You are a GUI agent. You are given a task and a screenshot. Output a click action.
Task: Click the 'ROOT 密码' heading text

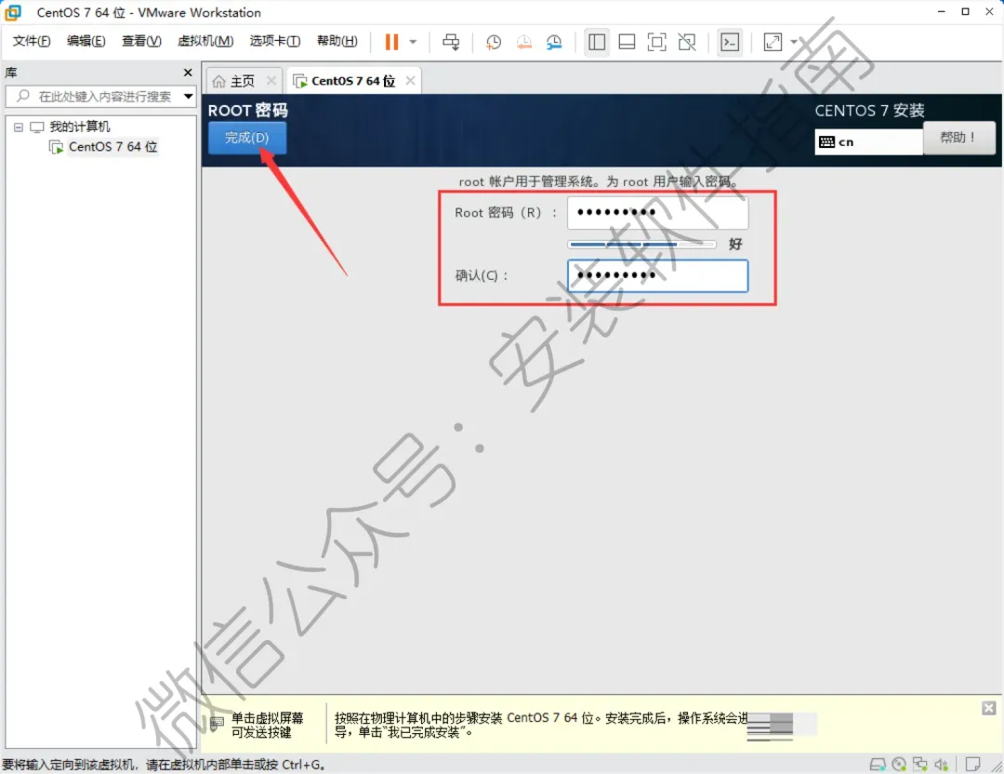(248, 110)
